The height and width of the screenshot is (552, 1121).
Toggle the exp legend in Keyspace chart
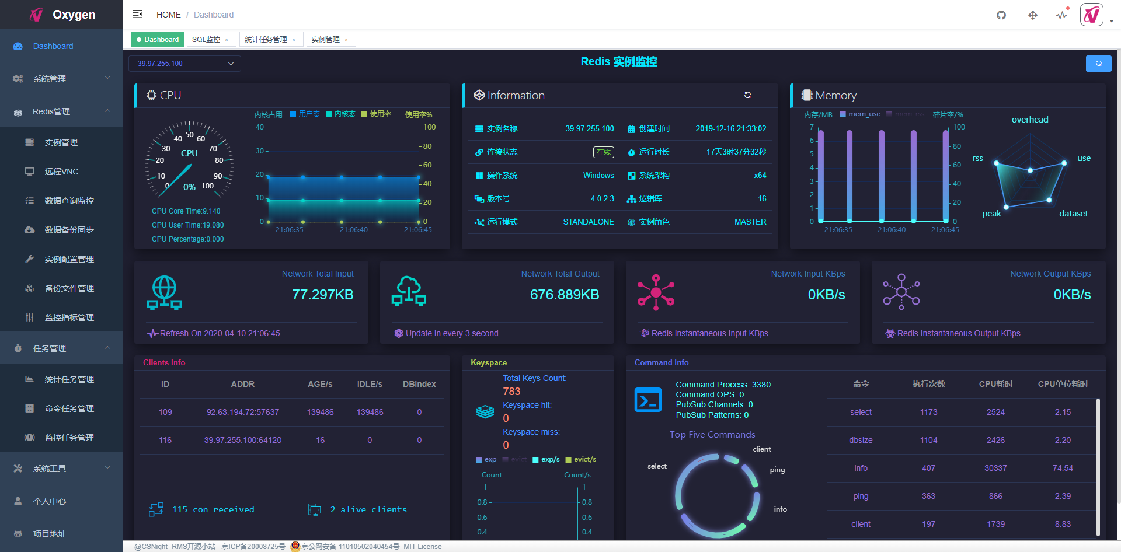486,460
